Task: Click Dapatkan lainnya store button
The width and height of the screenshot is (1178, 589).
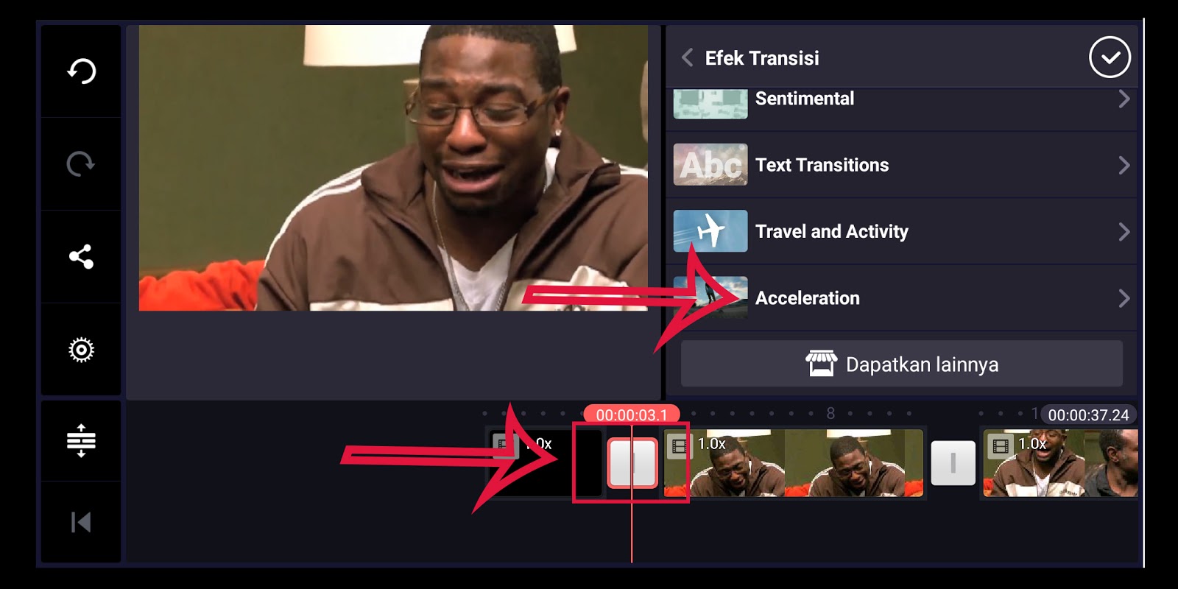Action: click(x=902, y=364)
